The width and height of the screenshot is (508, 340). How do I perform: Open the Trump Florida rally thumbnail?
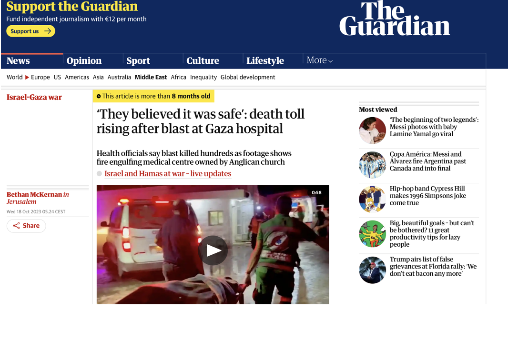(372, 270)
